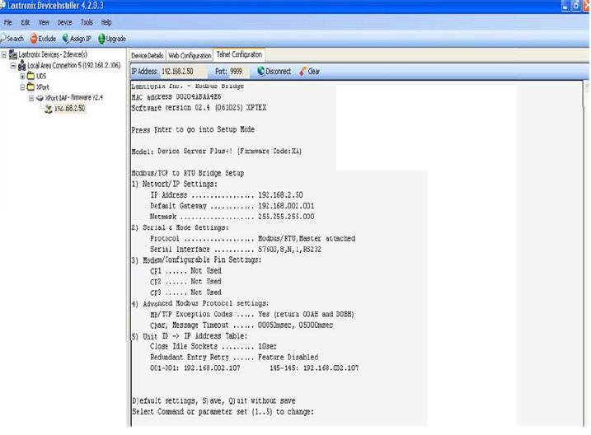The width and height of the screenshot is (591, 435).
Task: Click the XPort folder icon
Action: pos(30,87)
